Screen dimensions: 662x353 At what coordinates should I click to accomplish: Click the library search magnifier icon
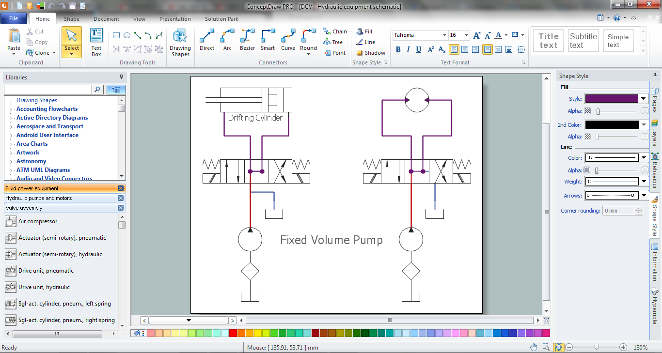click(97, 90)
